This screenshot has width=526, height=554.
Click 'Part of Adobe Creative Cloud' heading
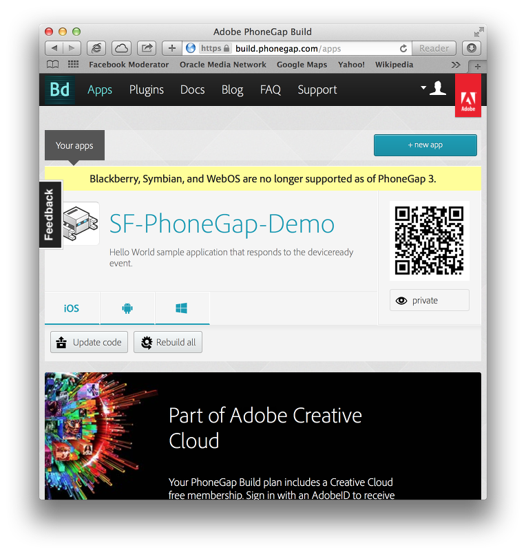(265, 428)
